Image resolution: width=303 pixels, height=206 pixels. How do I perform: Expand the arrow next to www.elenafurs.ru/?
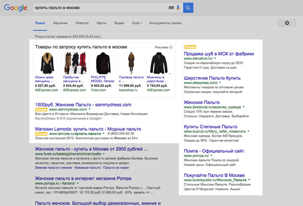point(215,58)
